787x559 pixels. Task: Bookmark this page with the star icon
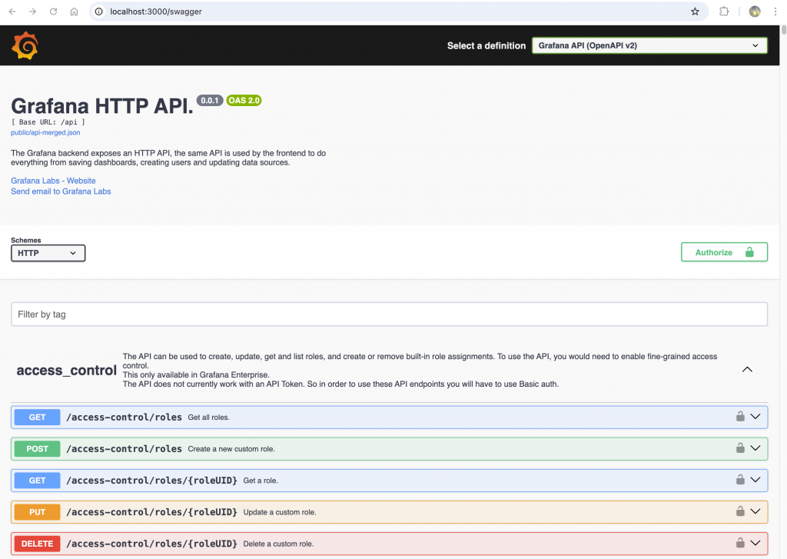click(695, 12)
